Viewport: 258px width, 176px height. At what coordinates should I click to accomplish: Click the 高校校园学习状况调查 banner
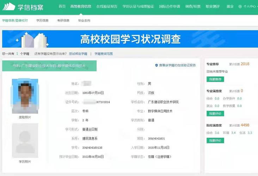pos(130,39)
